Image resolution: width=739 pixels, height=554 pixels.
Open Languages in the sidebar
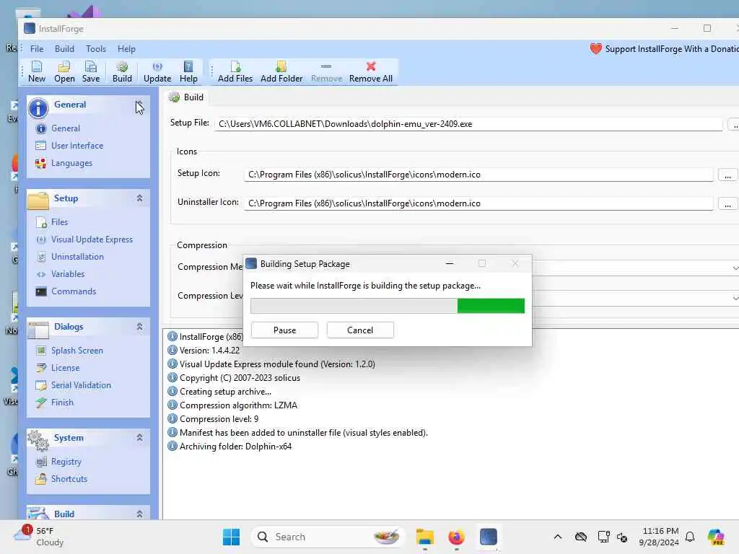(x=71, y=163)
